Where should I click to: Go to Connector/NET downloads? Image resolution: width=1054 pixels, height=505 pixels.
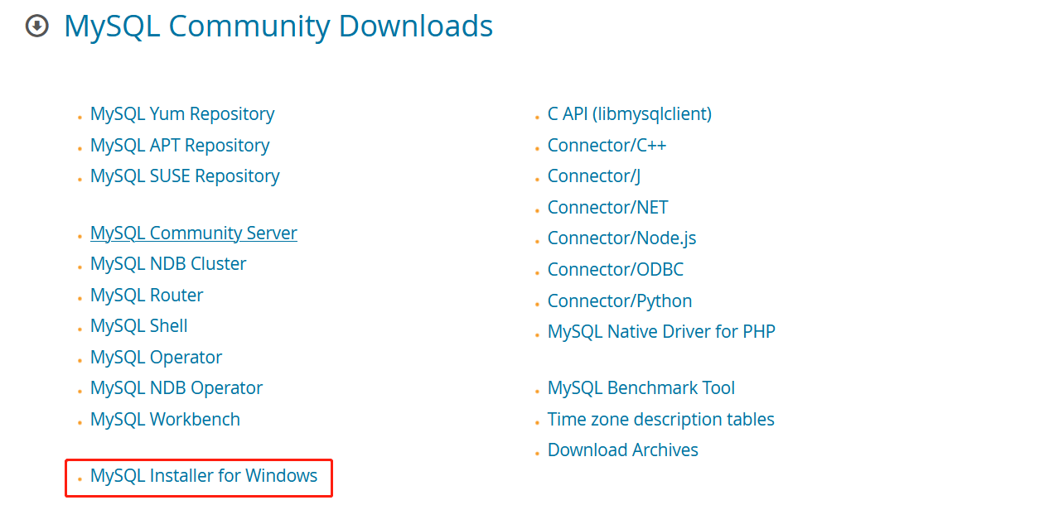tap(607, 208)
